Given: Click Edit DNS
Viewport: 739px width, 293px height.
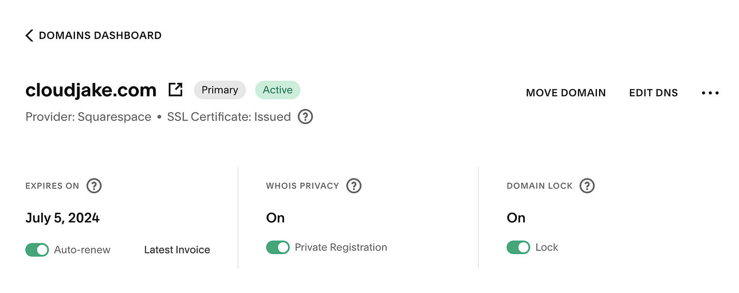Looking at the screenshot, I should pyautogui.click(x=653, y=93).
